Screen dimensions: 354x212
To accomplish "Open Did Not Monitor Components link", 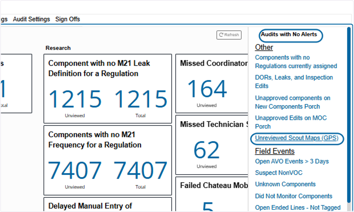I will click(294, 196).
